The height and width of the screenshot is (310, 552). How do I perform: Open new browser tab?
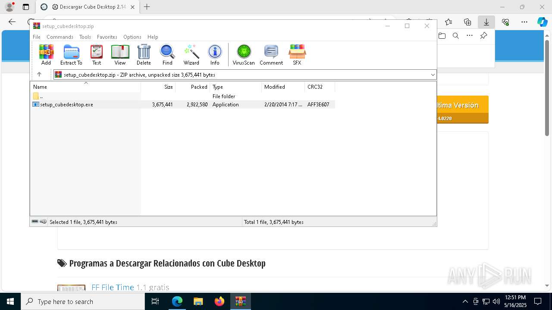(147, 7)
